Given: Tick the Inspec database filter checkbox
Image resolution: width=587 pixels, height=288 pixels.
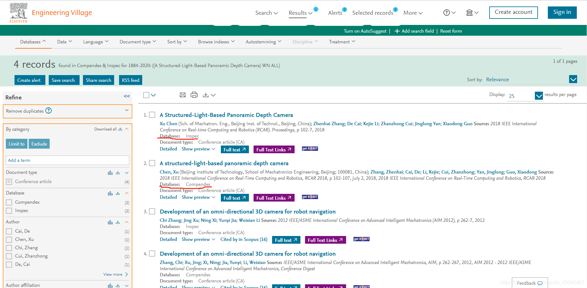Looking at the screenshot, I should [x=9, y=211].
